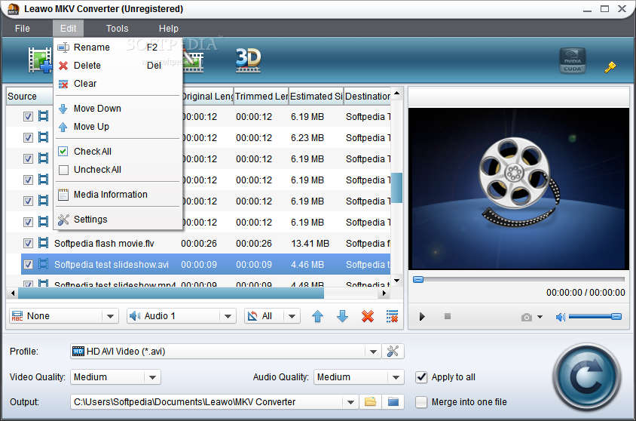Expand the Output path dropdown
636x421 pixels.
click(350, 402)
